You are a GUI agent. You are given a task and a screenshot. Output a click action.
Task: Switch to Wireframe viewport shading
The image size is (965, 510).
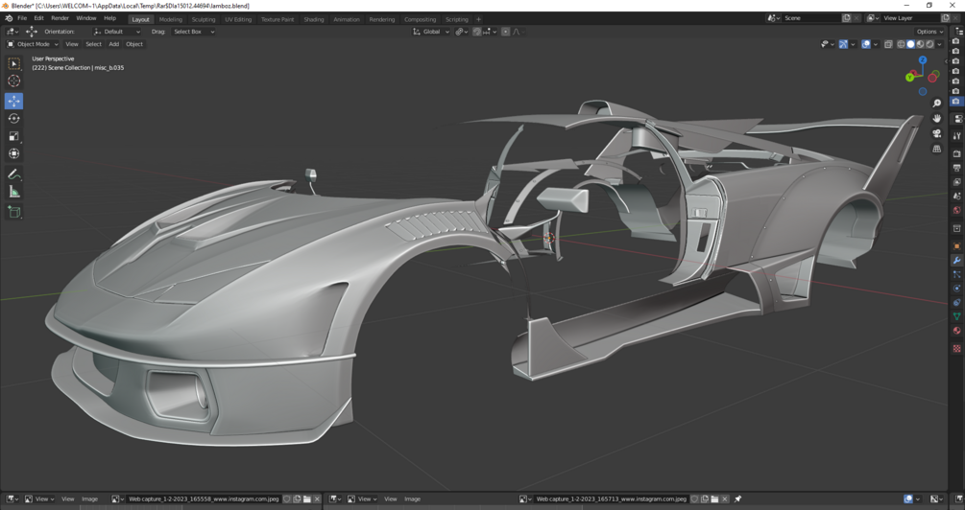click(x=901, y=44)
